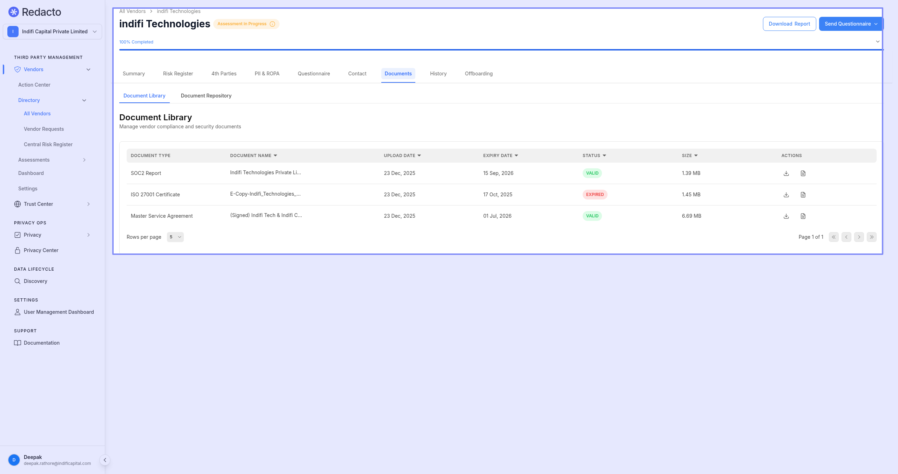Click the Download Report button
Viewport: 898px width, 474px height.
pyautogui.click(x=789, y=24)
